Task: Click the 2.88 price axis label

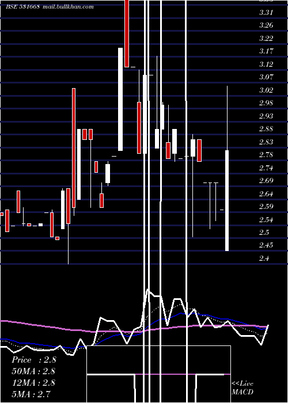Action: pos(266,129)
